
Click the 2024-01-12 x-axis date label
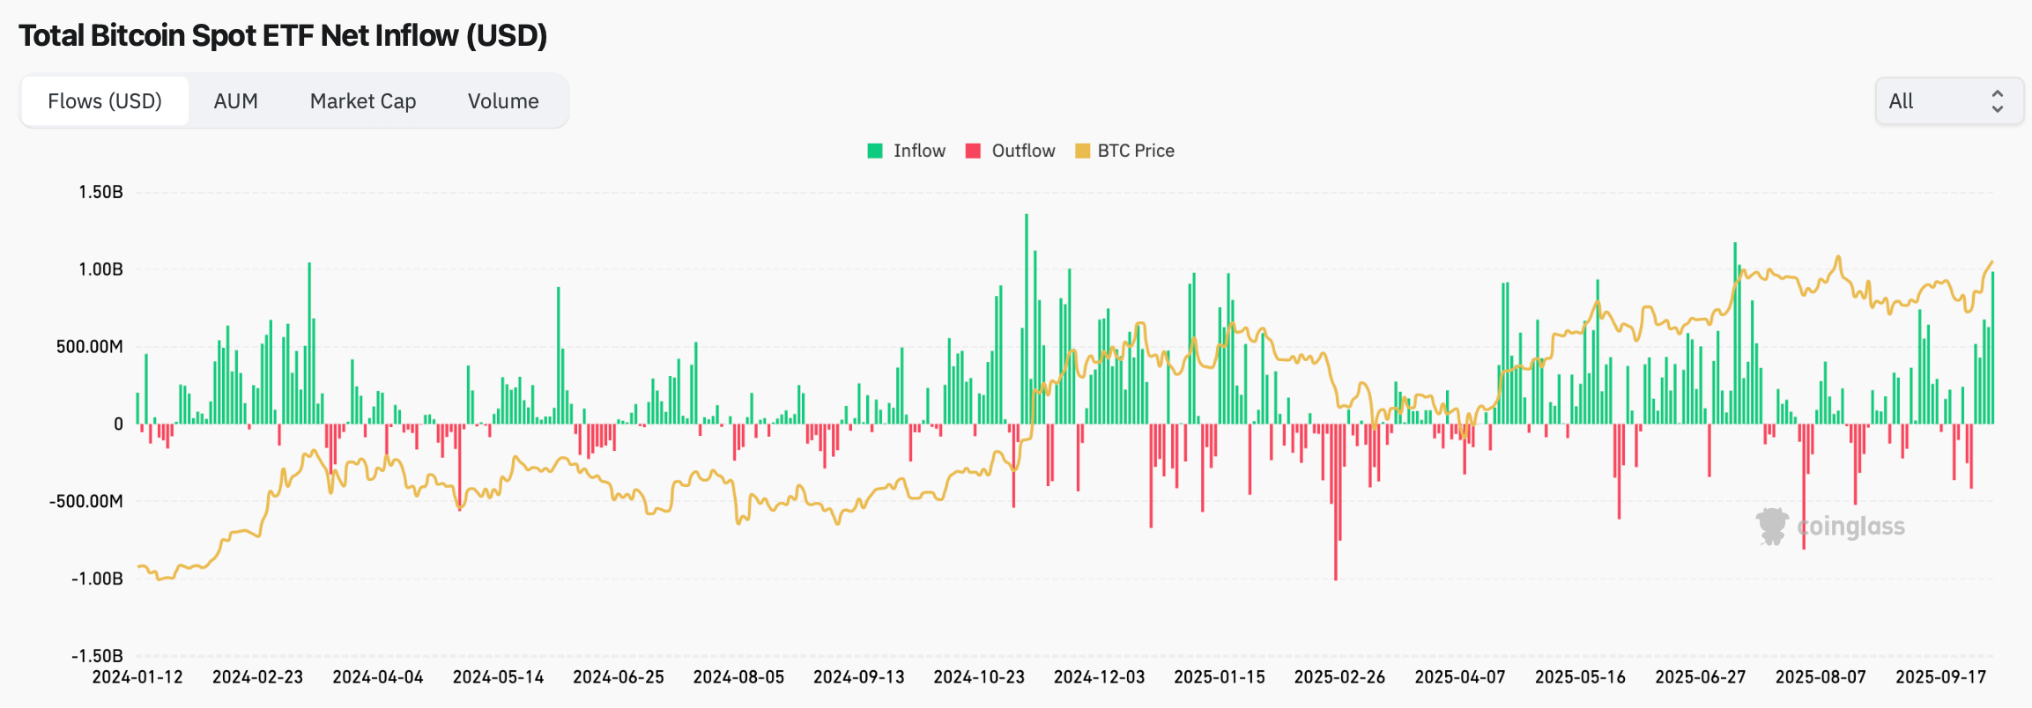(137, 677)
